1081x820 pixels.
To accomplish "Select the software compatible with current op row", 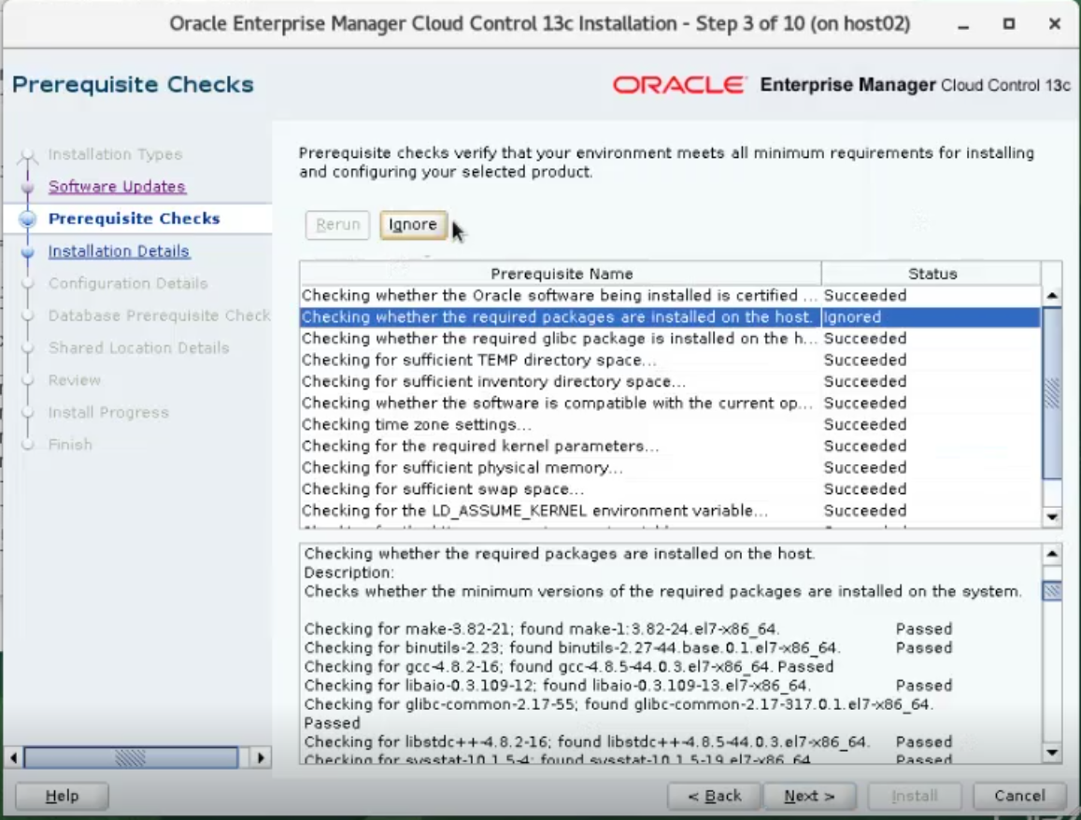I will pos(670,403).
